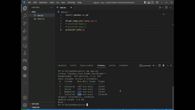Open Remote Explorer icon in activity bar
This screenshot has height=110, width=195.
[x=25, y=46]
